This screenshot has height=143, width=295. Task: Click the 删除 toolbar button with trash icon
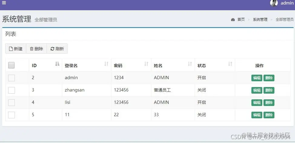37,49
